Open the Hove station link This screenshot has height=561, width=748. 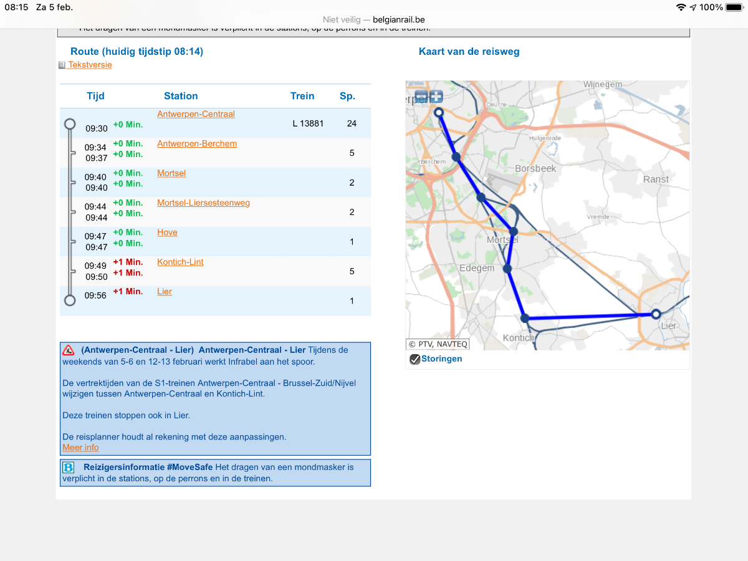[x=167, y=233]
